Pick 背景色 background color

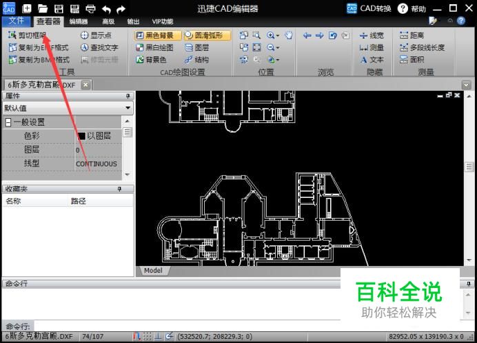[x=151, y=59]
